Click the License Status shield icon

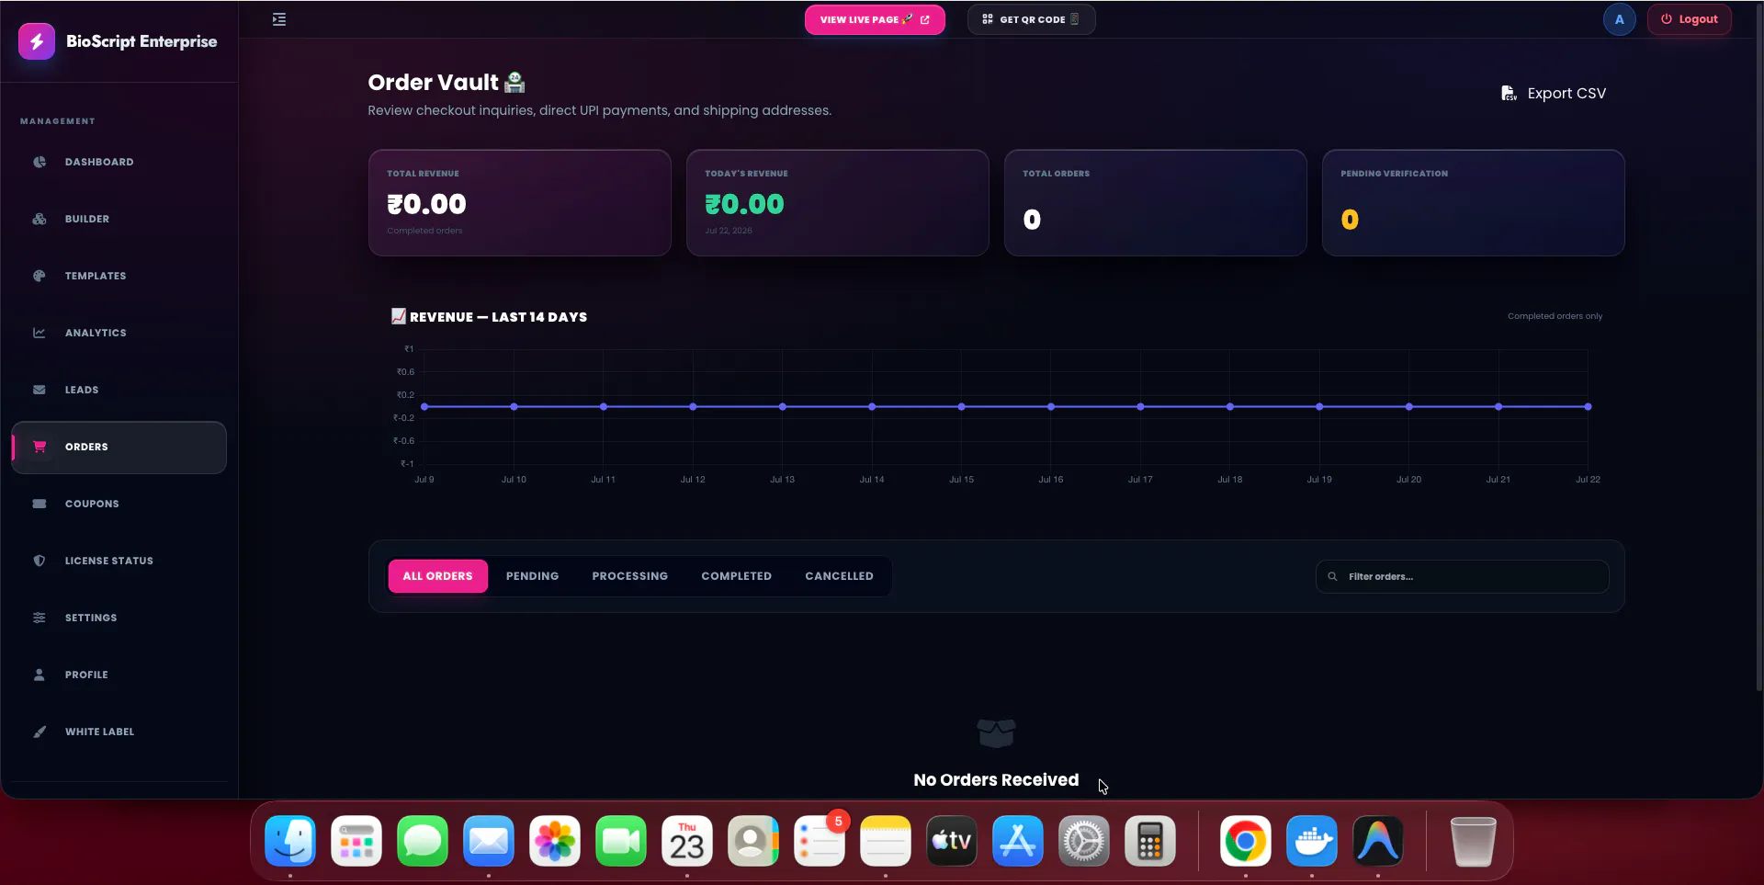point(40,561)
